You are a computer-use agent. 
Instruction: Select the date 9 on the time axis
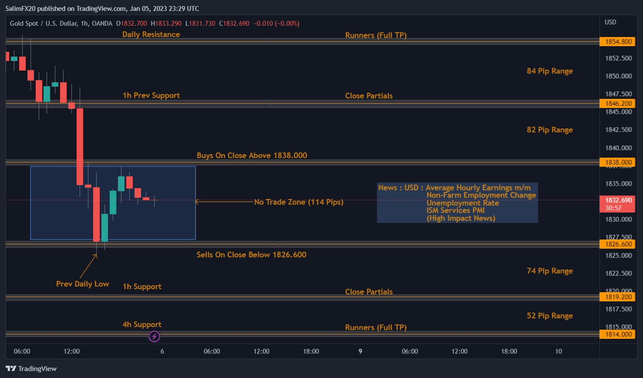click(x=360, y=351)
